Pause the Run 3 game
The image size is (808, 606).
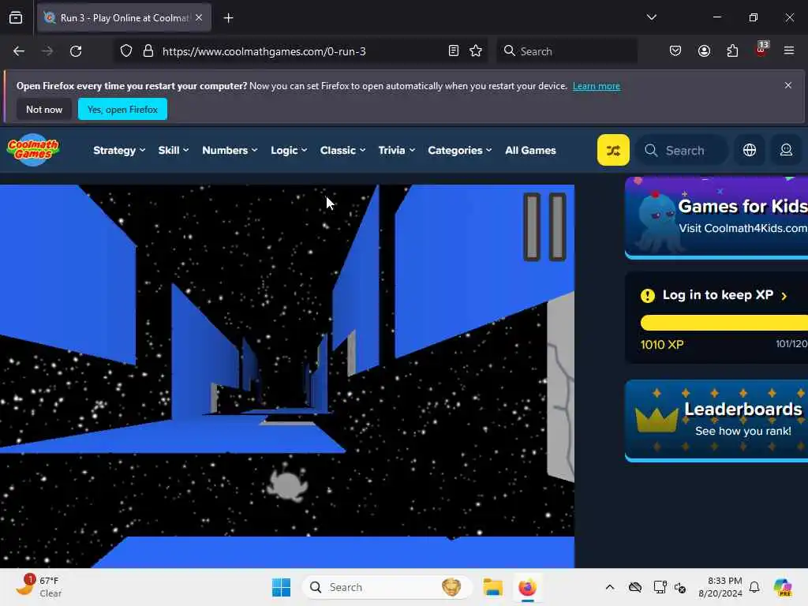[544, 226]
